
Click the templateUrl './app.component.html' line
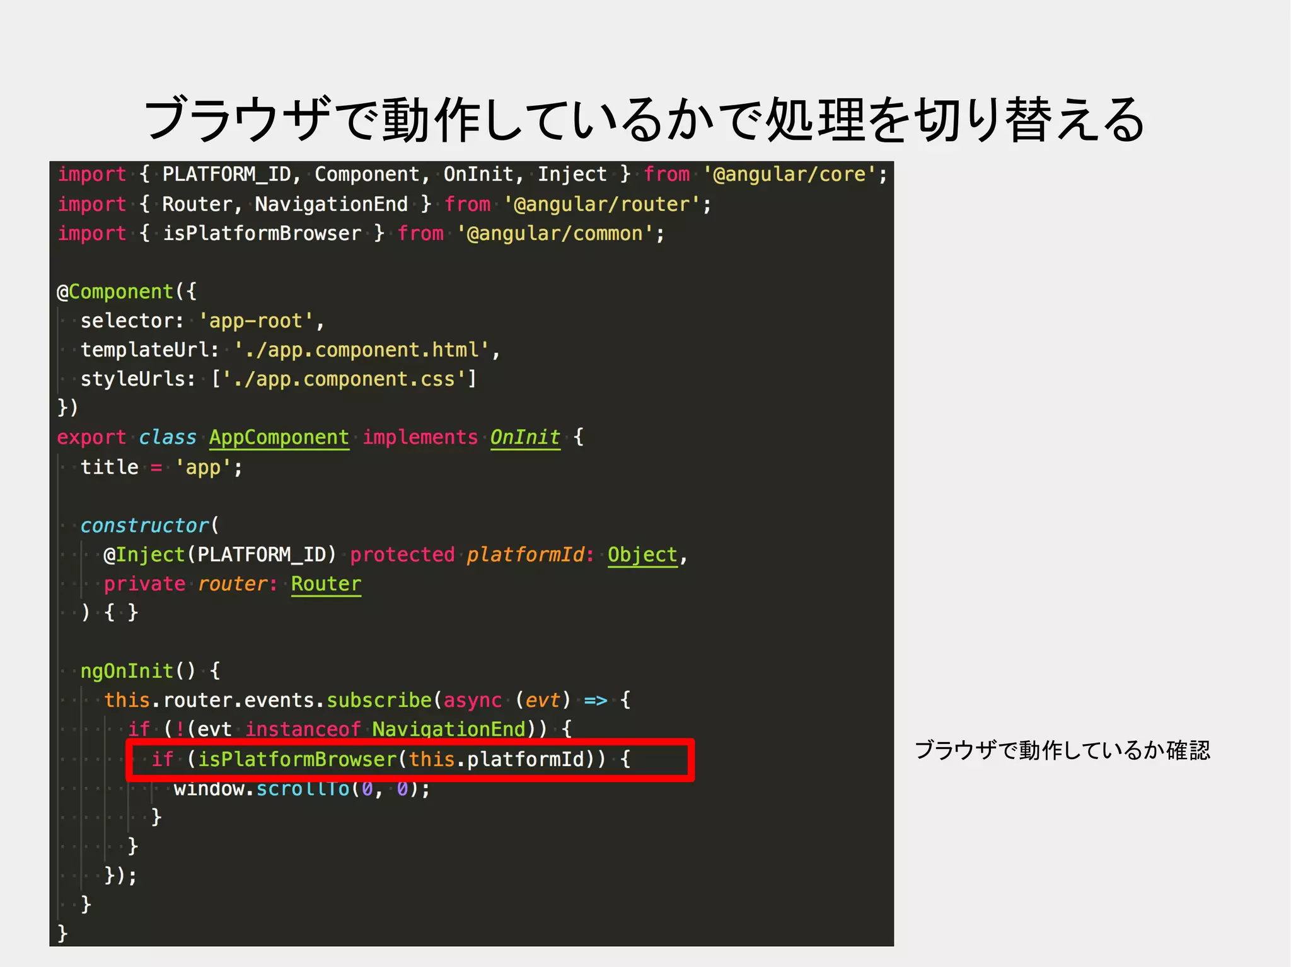point(290,350)
